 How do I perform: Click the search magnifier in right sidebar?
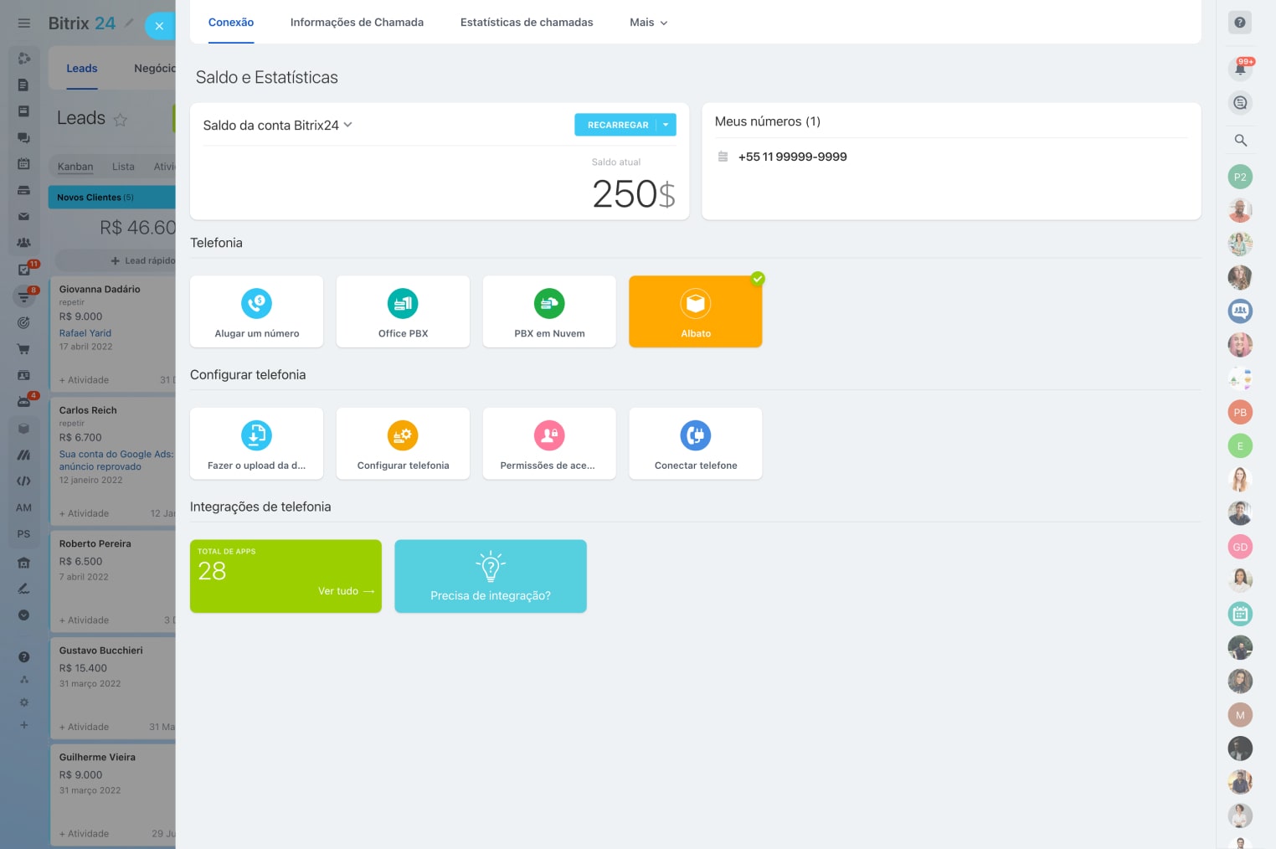tap(1240, 141)
